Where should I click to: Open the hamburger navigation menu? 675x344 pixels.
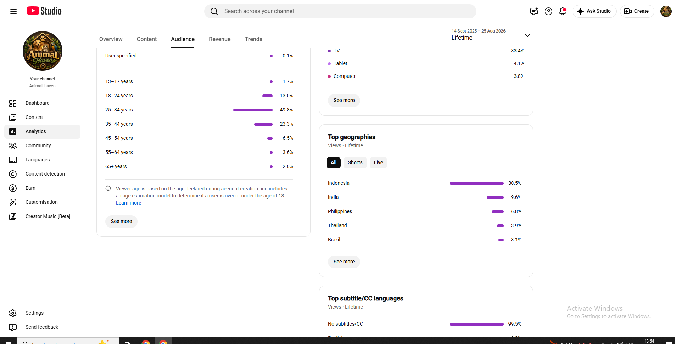pos(13,11)
